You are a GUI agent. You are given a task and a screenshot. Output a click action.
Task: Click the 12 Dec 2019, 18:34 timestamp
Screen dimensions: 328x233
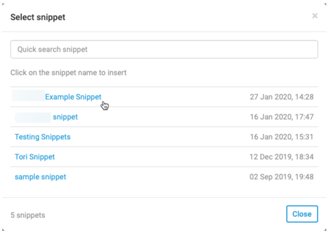[282, 157]
